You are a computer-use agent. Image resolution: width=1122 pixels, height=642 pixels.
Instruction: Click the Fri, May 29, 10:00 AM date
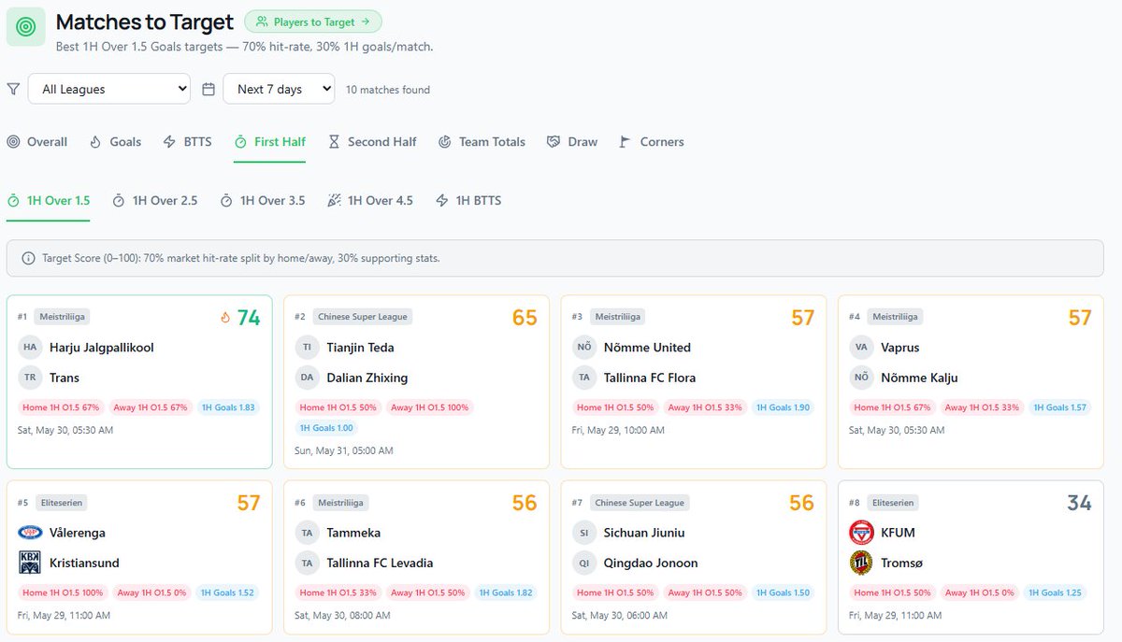pyautogui.click(x=618, y=430)
